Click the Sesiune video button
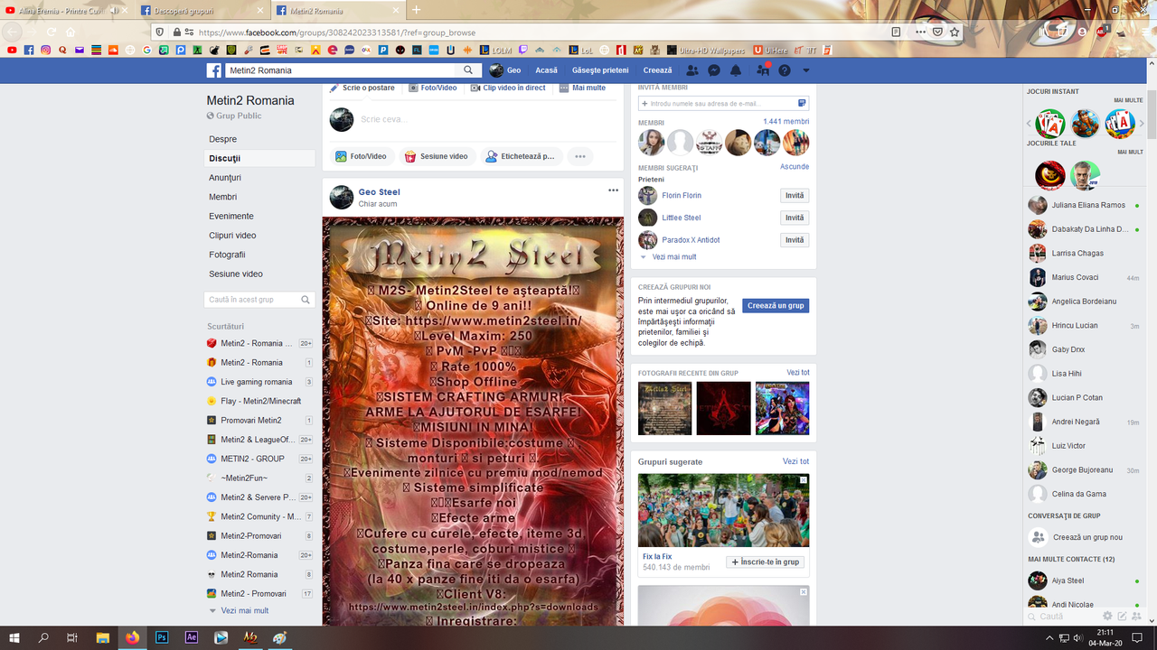The width and height of the screenshot is (1157, 650). click(437, 156)
